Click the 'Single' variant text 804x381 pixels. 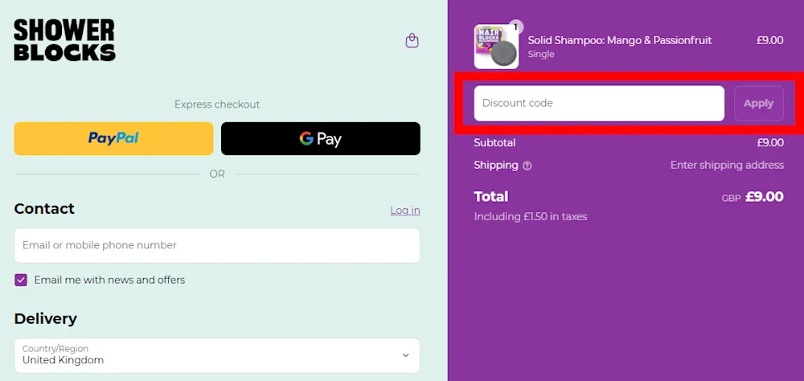tap(541, 54)
